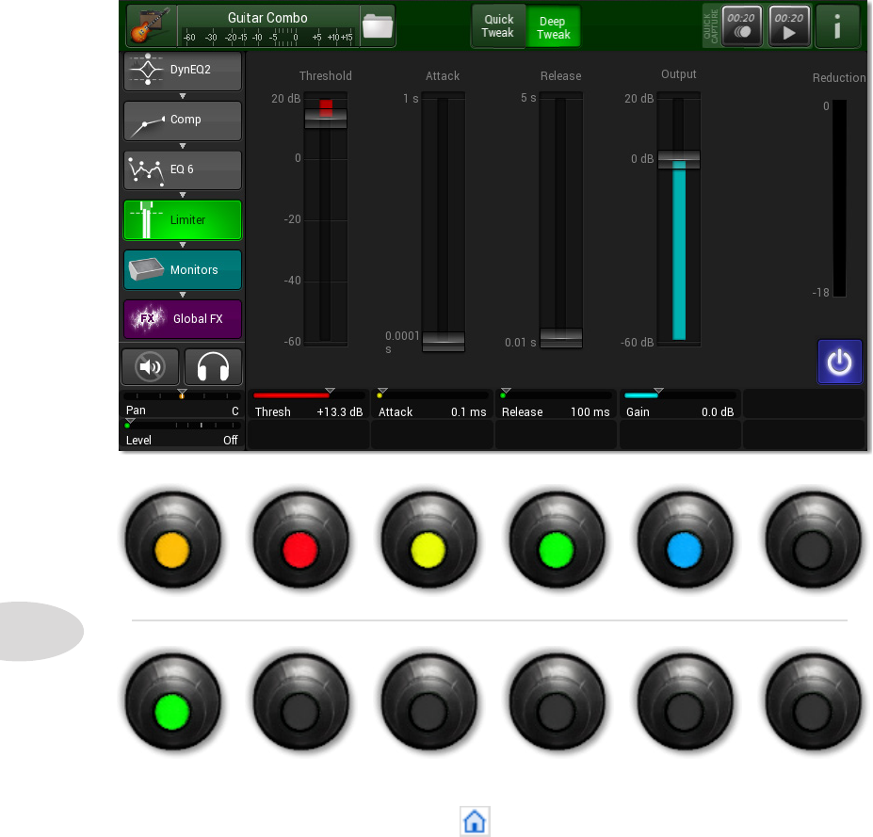Select the Gain 0.0 dB parameter

(x=680, y=405)
